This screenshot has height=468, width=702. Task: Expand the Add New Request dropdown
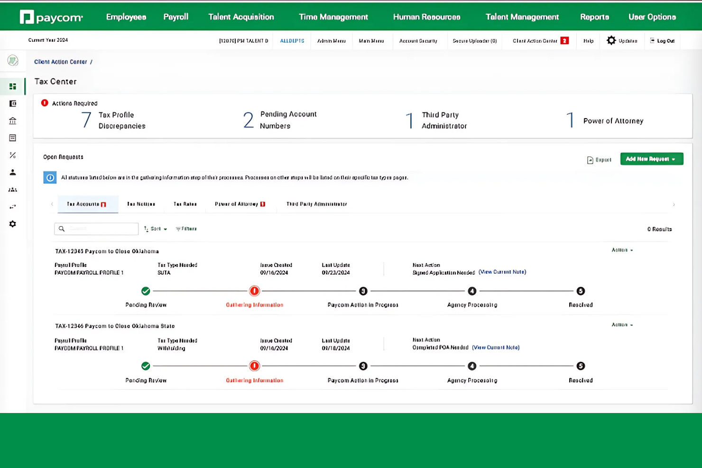point(651,159)
